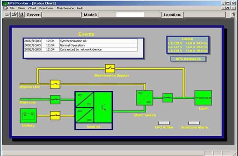
Task: Click the Static Switch block icon
Action: click(x=145, y=98)
